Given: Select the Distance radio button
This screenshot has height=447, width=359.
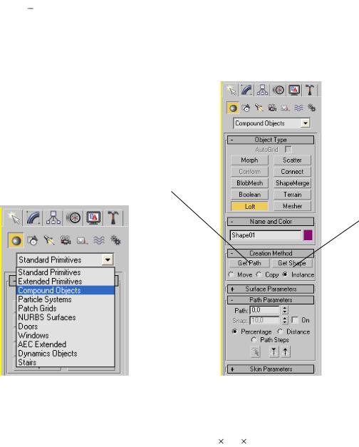Looking at the screenshot, I should pos(280,332).
